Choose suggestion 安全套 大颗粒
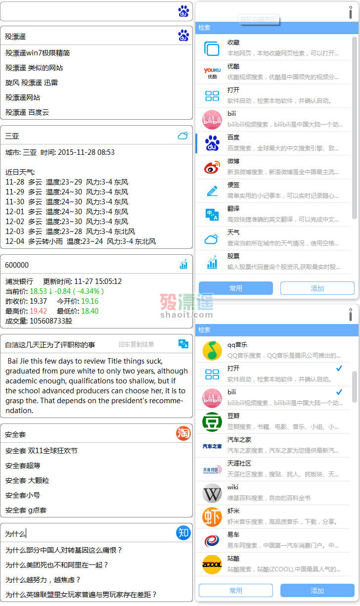Screen dimensions: 360x606 (x=27, y=480)
